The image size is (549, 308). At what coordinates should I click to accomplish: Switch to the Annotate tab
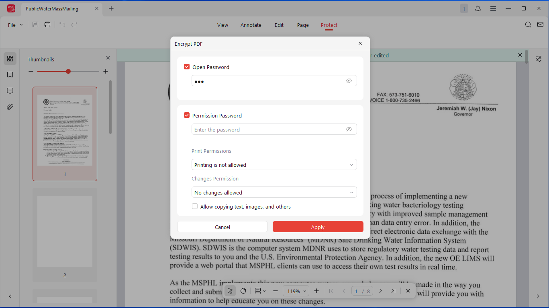coord(251,25)
